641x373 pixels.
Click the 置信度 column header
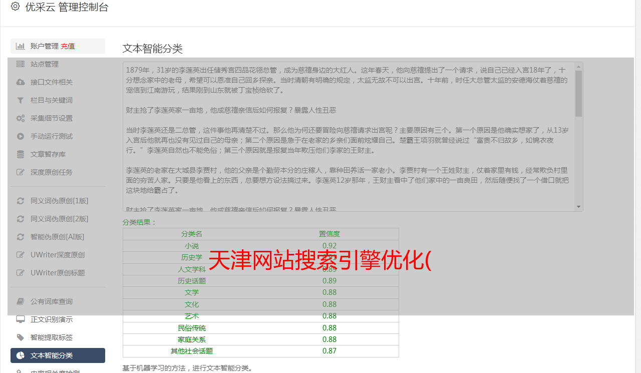pos(330,234)
